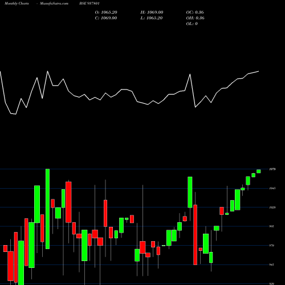Select the open value "O: 1065.20"
This screenshot has width=285, height=285.
pos(106,13)
